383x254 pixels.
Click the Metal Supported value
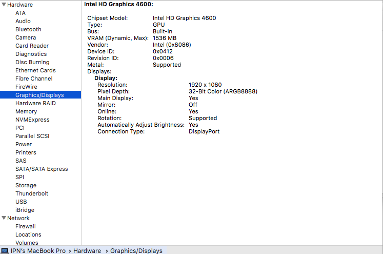(x=167, y=65)
